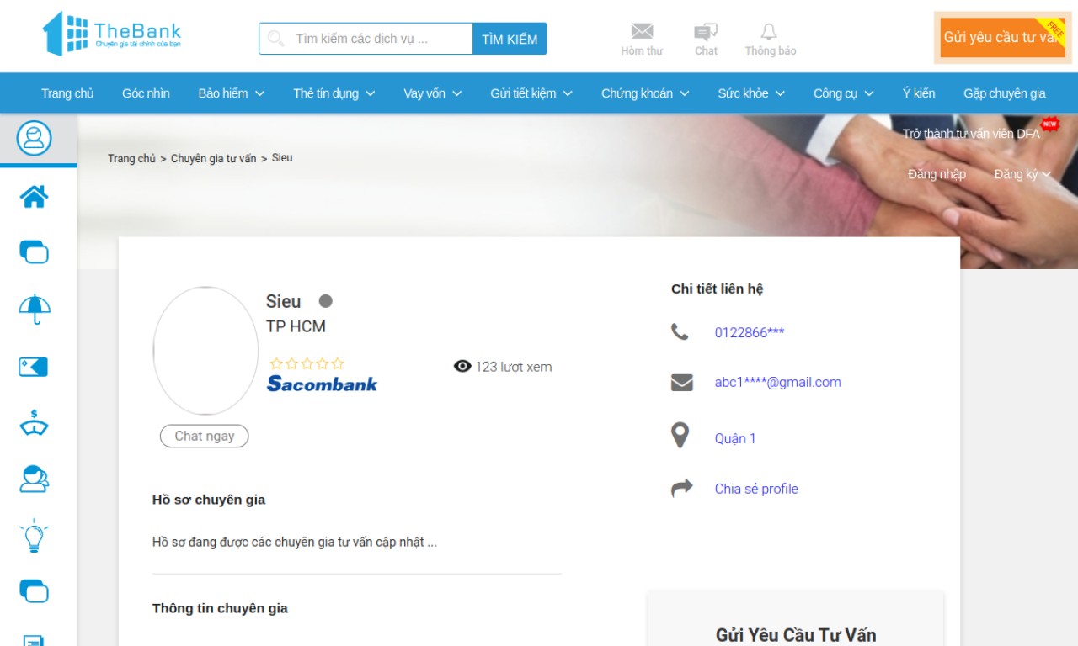Expand the Công cụ dropdown menu
The width and height of the screenshot is (1078, 646).
pyautogui.click(x=844, y=93)
